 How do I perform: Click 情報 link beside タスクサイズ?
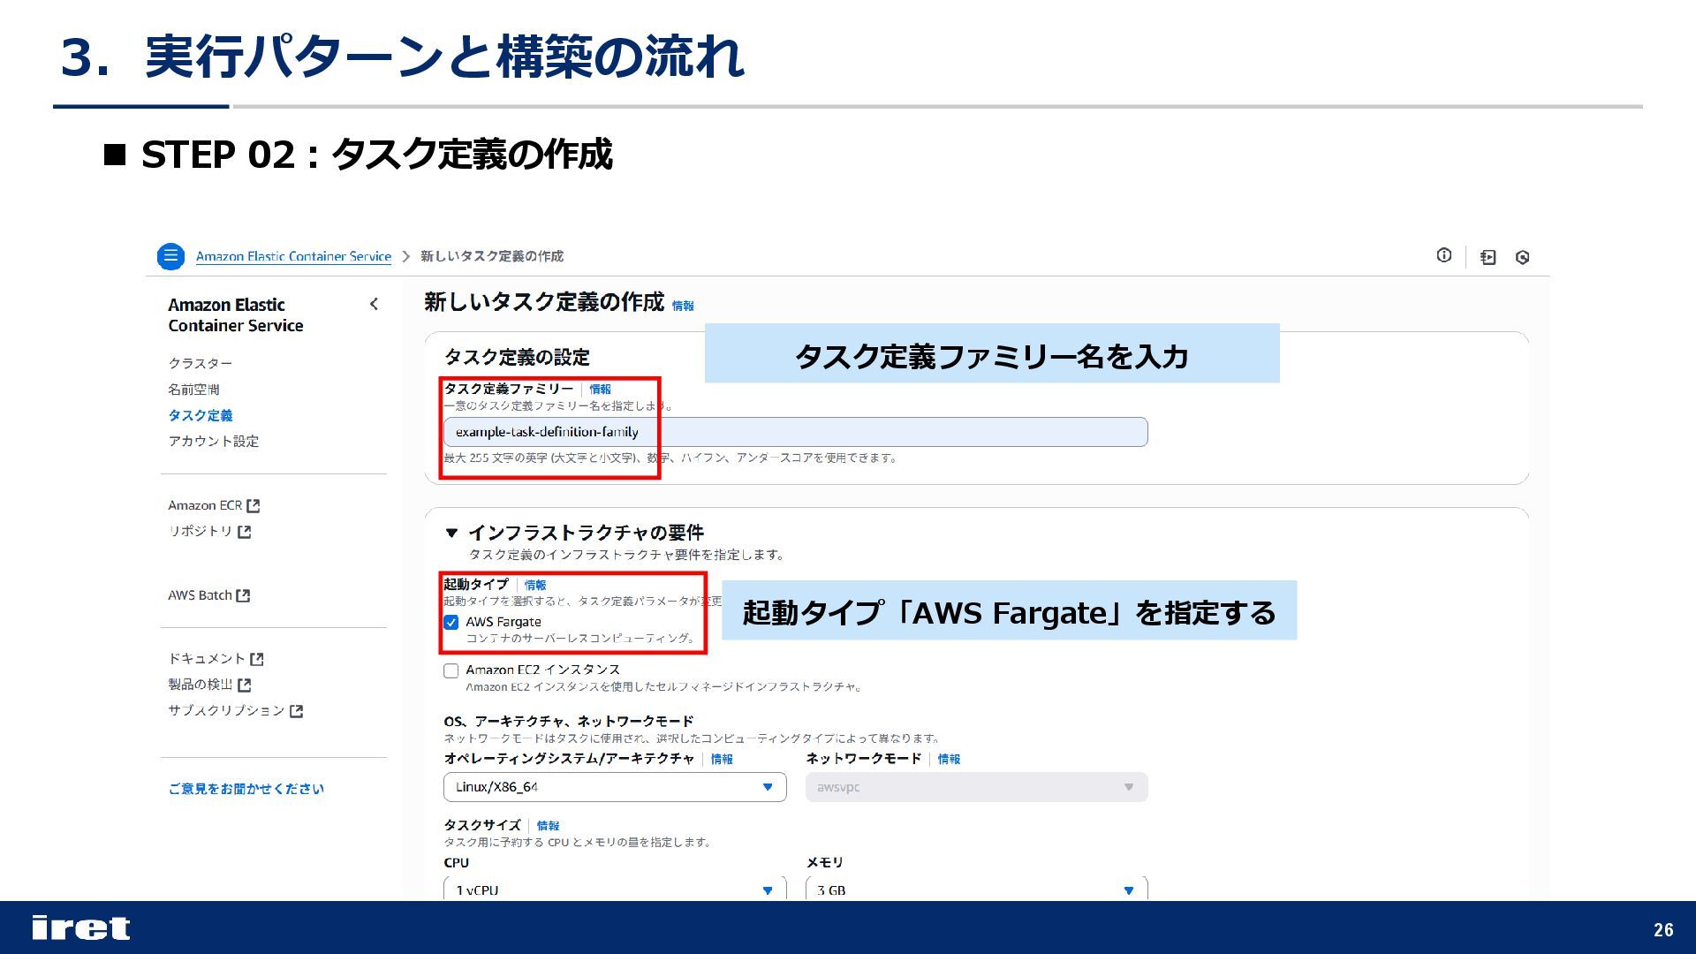[548, 826]
